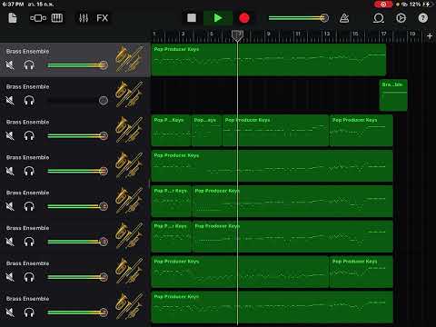Mute the seventh Brass Ensemble track
The image size is (436, 327).
10,277
